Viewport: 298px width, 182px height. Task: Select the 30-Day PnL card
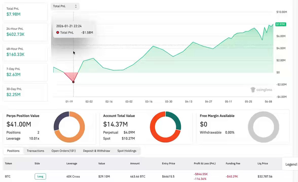point(25,92)
